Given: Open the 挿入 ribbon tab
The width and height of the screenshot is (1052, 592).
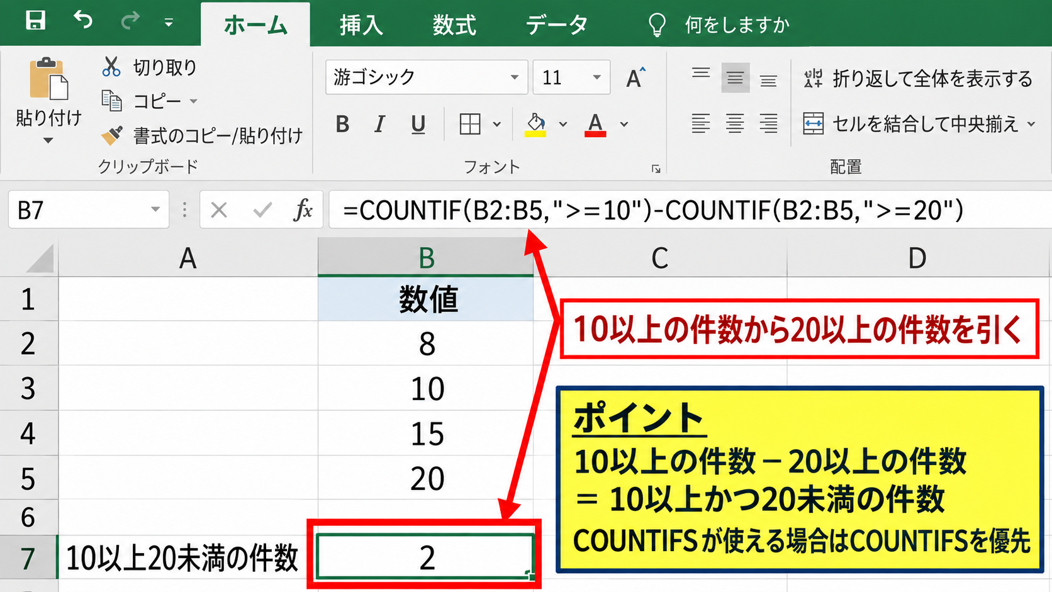Looking at the screenshot, I should (x=361, y=25).
